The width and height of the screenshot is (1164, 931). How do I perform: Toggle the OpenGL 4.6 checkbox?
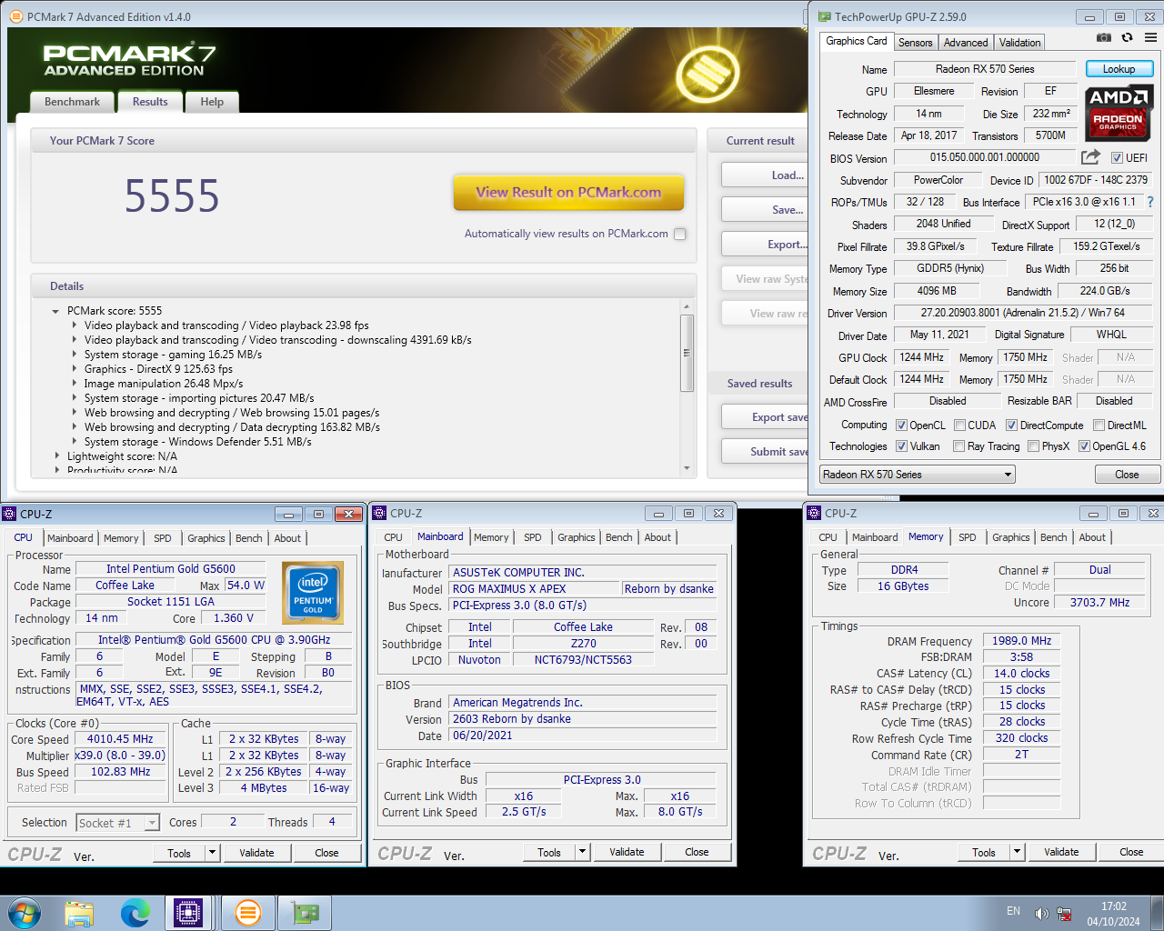[x=1084, y=446]
